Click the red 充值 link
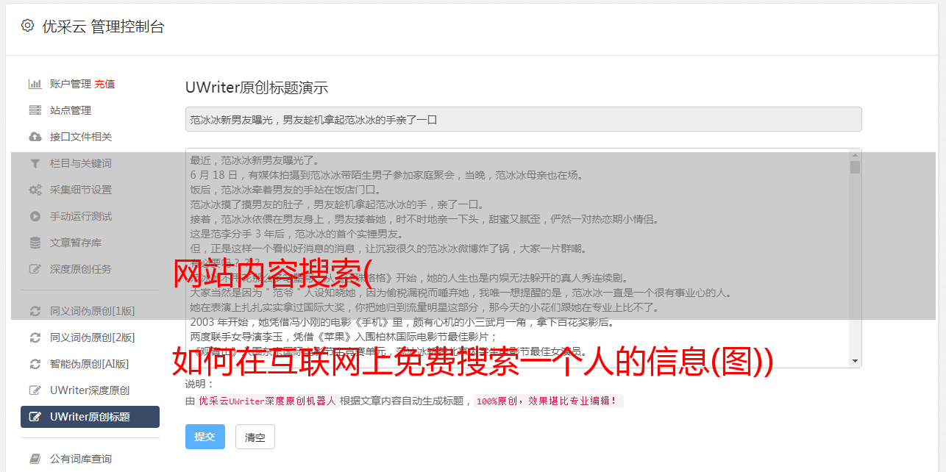The width and height of the screenshot is (946, 472). tap(104, 84)
